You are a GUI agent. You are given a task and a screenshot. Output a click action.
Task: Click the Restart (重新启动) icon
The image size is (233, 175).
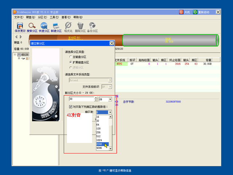point(195,12)
